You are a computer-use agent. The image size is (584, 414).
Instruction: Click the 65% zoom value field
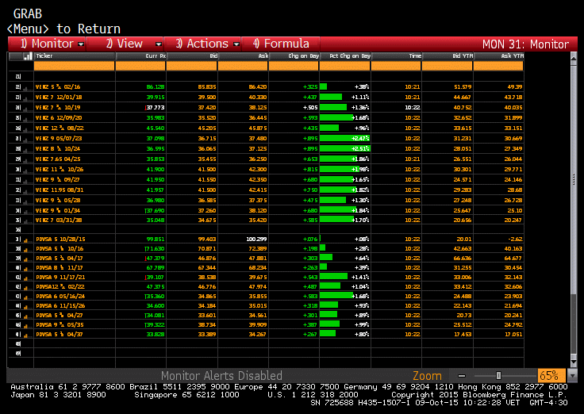(x=551, y=375)
